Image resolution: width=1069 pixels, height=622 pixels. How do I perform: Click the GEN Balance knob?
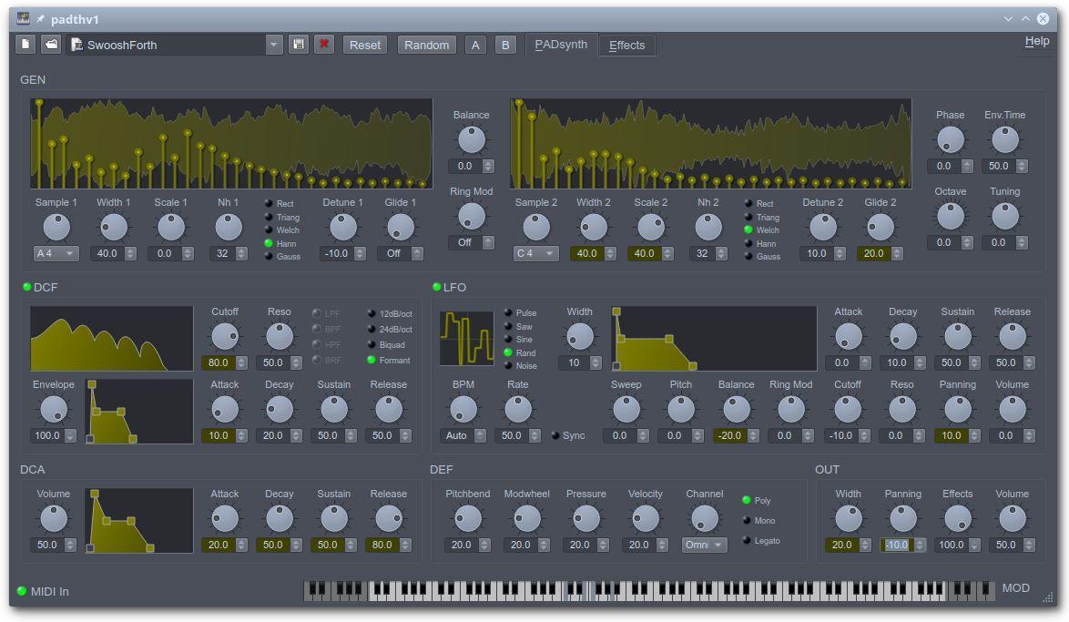point(471,140)
